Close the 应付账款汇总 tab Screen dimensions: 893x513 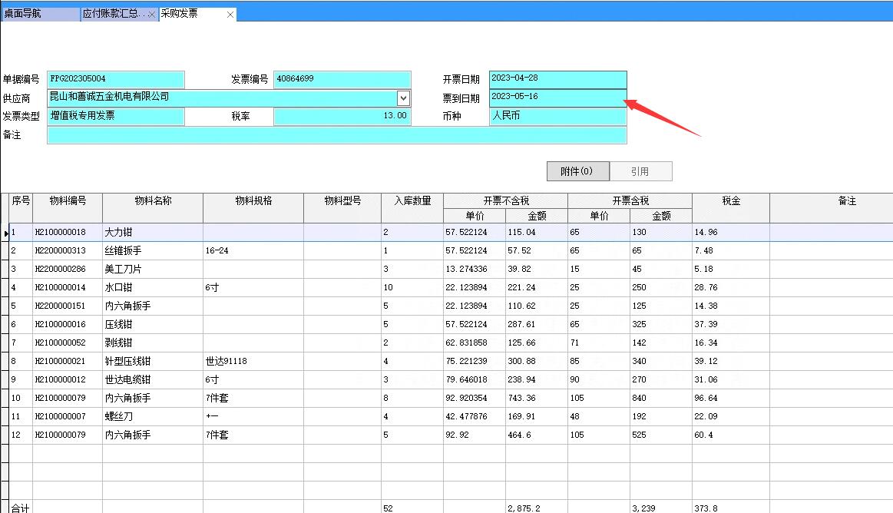152,15
